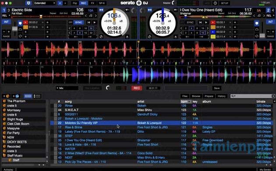Eject track from left deck
276x171 pixels.
click(x=127, y=37)
